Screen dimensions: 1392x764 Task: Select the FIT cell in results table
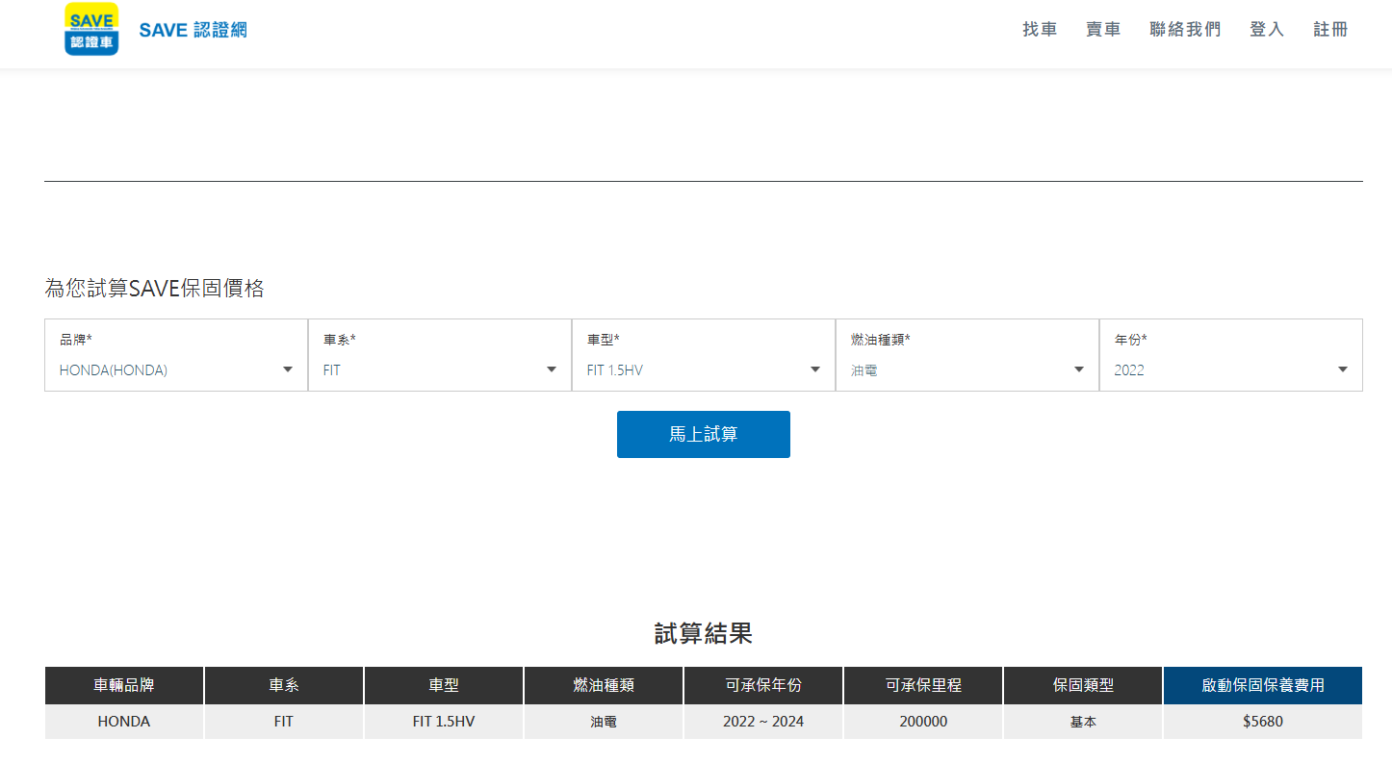tap(284, 722)
